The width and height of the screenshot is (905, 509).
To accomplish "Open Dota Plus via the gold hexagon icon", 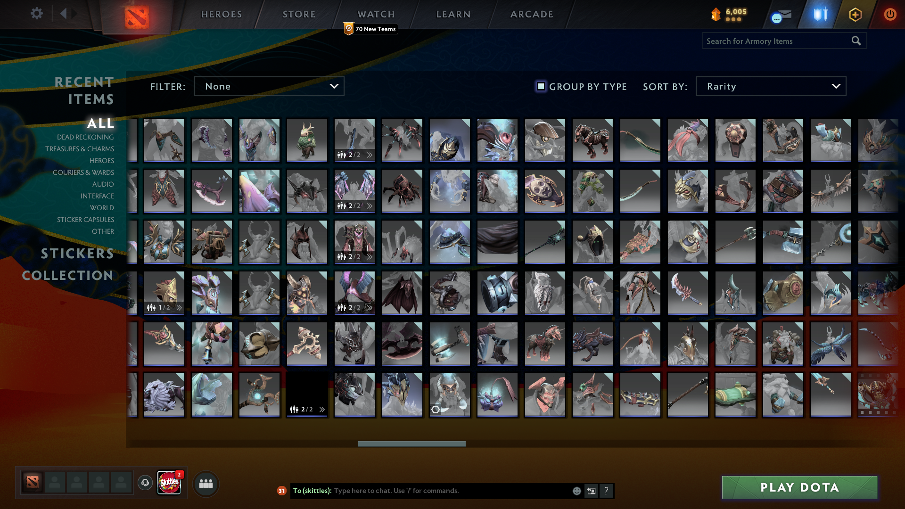I will pos(855,15).
